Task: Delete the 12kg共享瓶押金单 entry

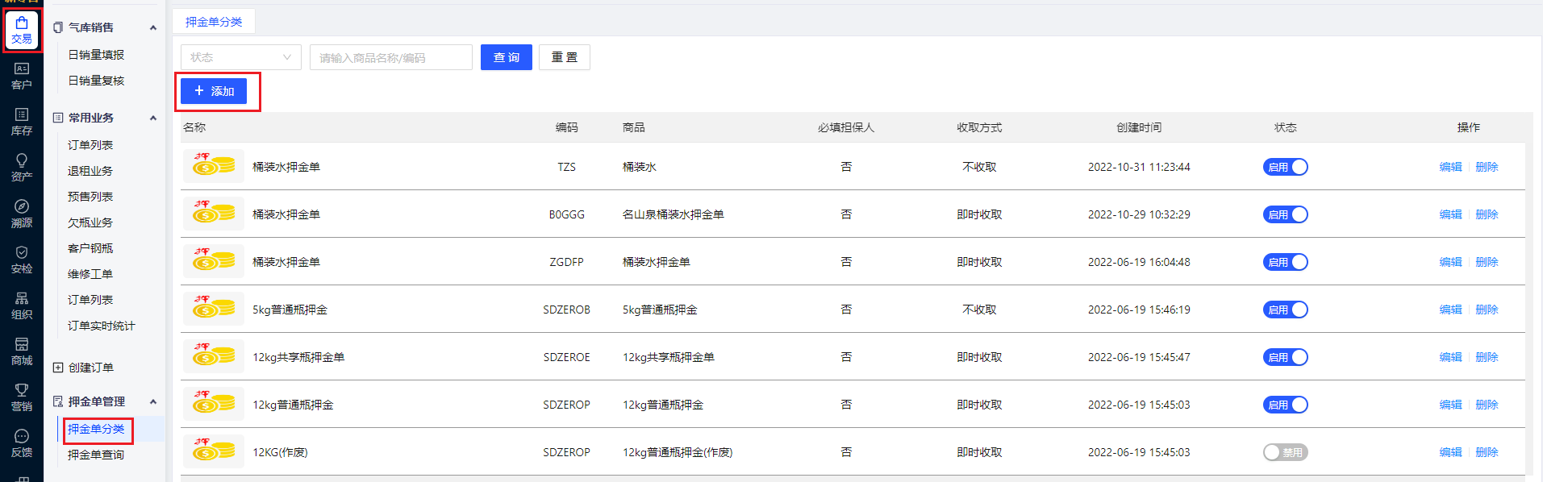Action: click(x=1487, y=357)
